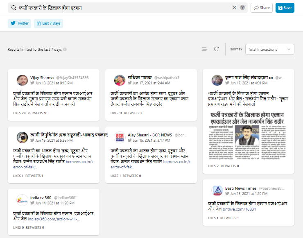This screenshot has width=303, height=238.
Task: Click timestamp Jun 13, 2021 at 9:10 PM
Action: [54, 83]
